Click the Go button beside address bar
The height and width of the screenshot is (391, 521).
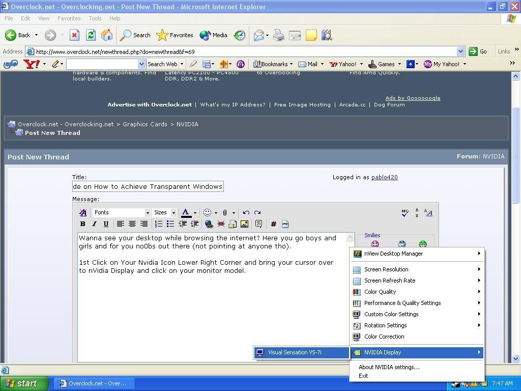[478, 51]
